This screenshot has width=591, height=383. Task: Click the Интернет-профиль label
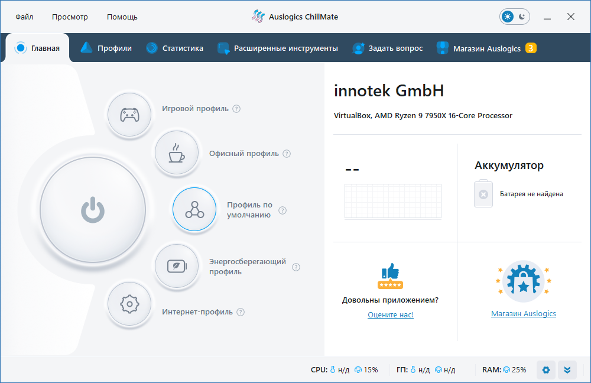pyautogui.click(x=197, y=311)
